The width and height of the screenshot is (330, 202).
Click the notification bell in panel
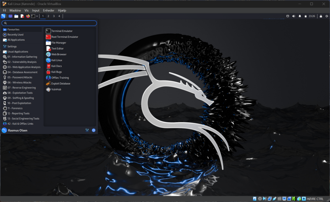[300, 16]
